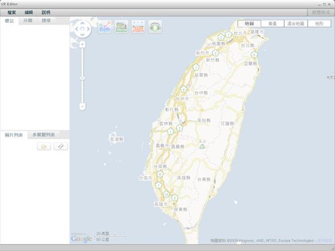This screenshot has width=335, height=251.
Task: Zoom out with the minus button
Action: coord(82,106)
